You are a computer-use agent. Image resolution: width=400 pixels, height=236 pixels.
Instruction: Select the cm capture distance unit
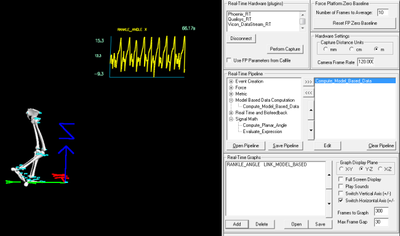[x=351, y=49]
